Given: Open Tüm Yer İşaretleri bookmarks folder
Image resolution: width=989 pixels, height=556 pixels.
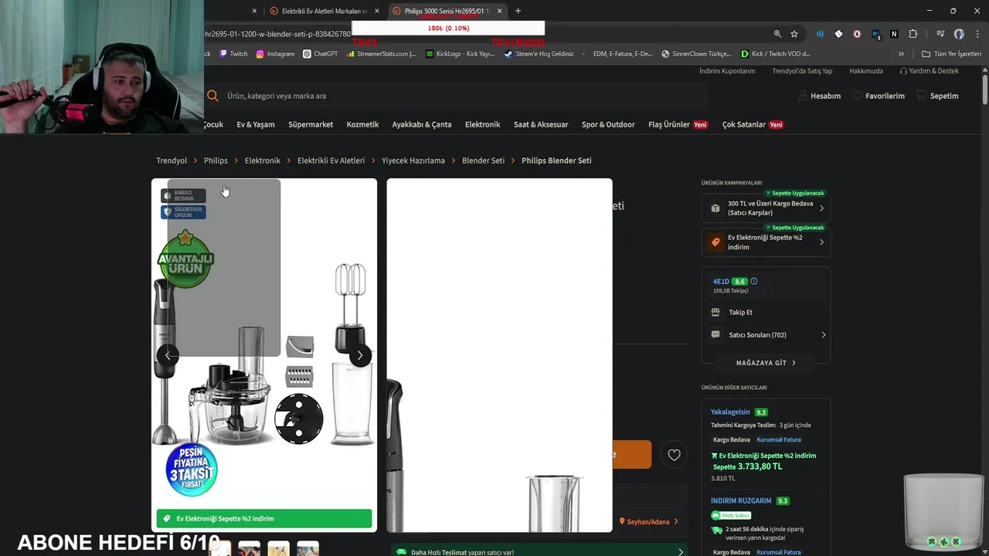Looking at the screenshot, I should coord(953,54).
